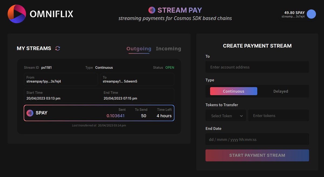
Task: Click the sent amount 0.103641
Action: (x=116, y=116)
